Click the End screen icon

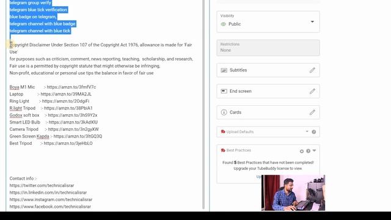[224, 91]
